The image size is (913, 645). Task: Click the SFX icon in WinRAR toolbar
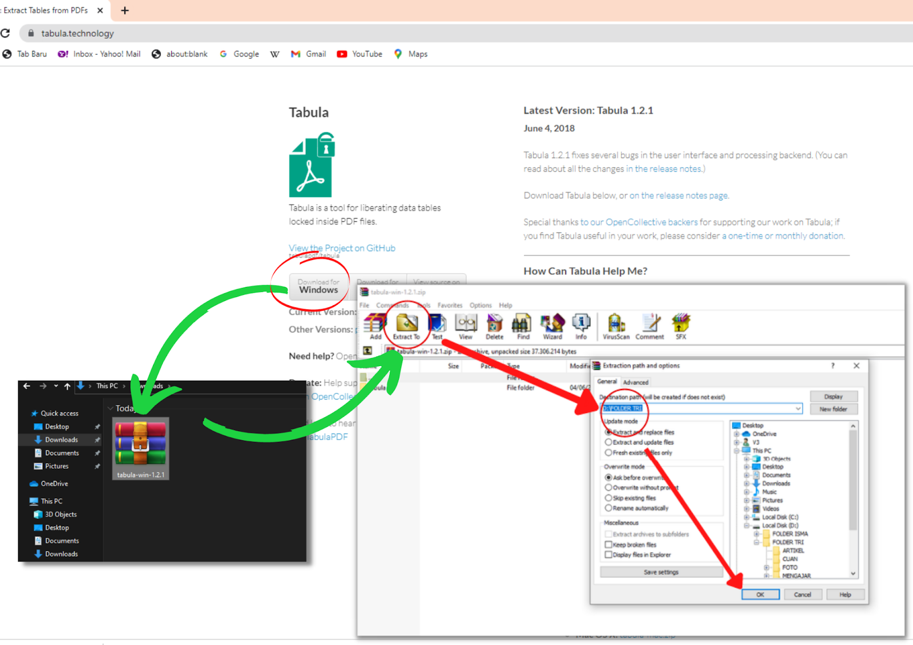681,326
